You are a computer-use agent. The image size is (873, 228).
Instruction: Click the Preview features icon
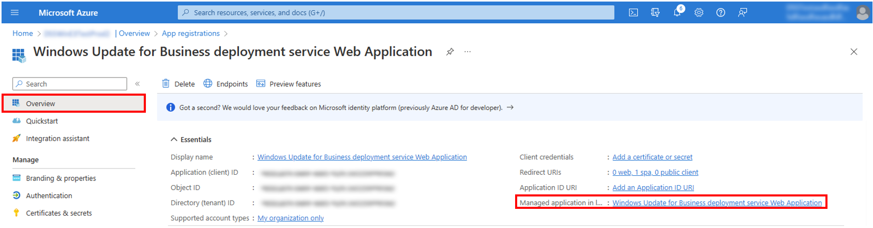(261, 83)
